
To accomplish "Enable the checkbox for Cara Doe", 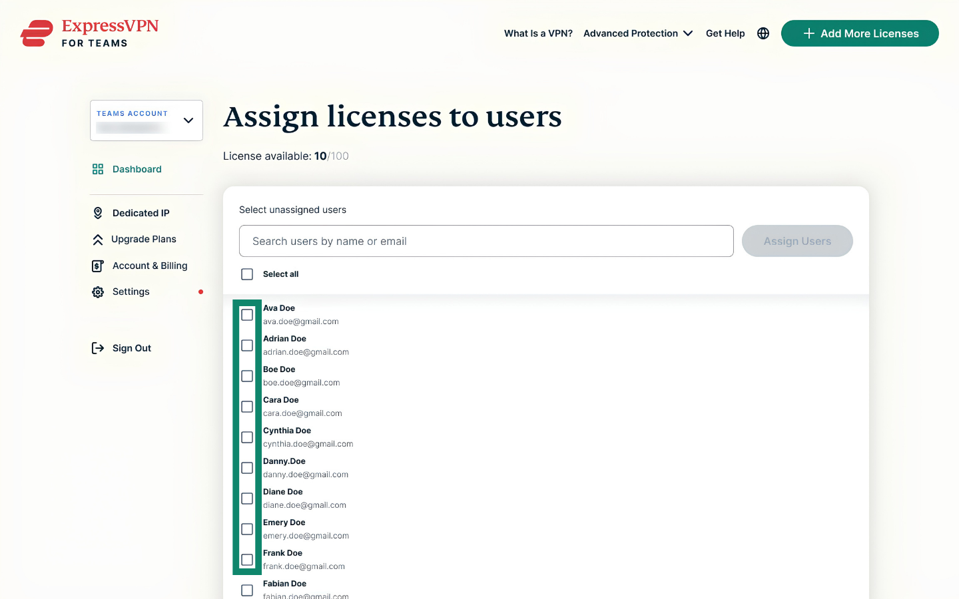I will point(247,407).
